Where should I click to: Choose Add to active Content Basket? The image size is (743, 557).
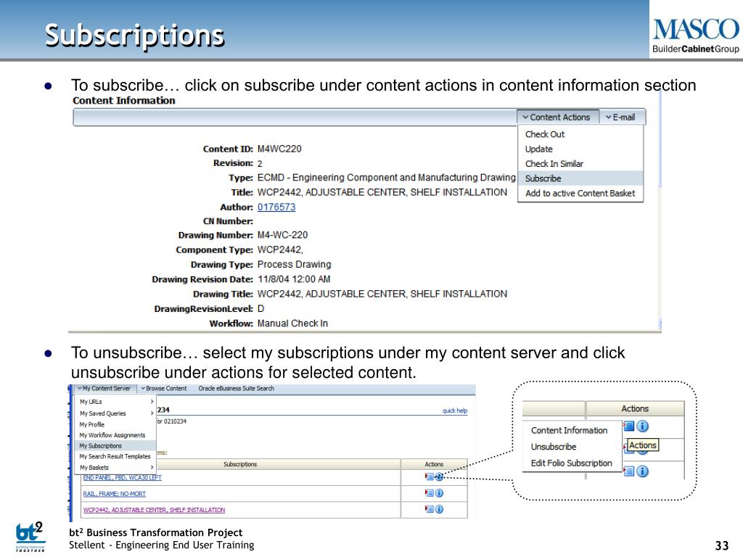coord(580,193)
